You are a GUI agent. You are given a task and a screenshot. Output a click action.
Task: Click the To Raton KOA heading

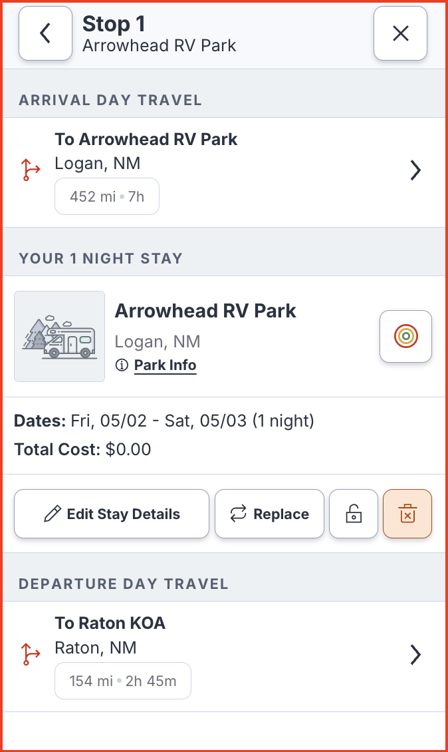[x=110, y=623]
